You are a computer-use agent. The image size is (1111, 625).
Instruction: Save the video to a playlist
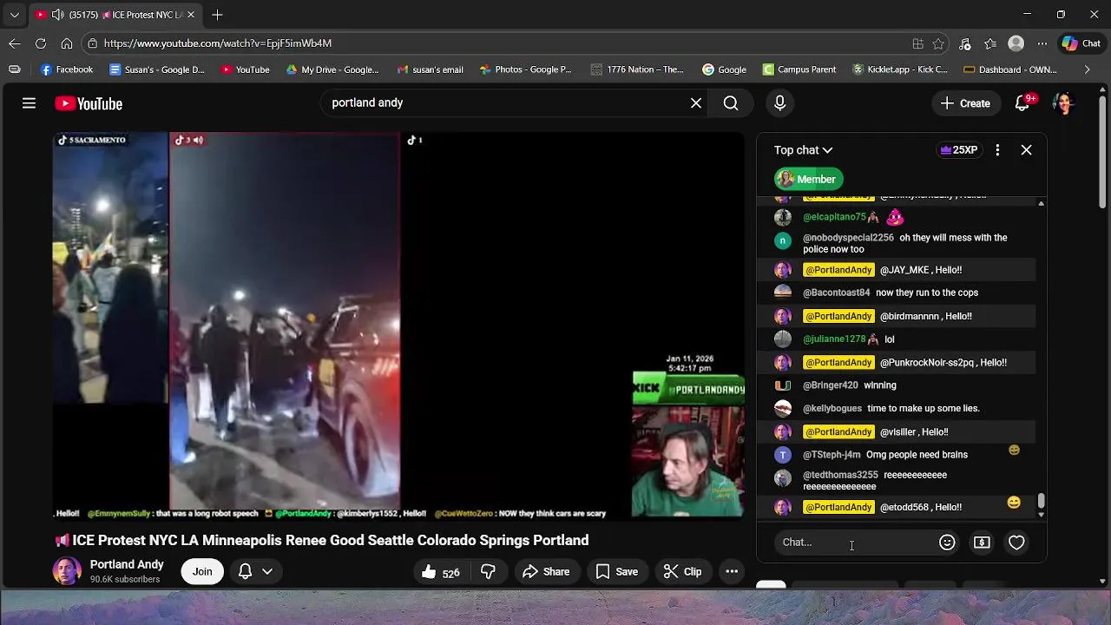click(617, 572)
